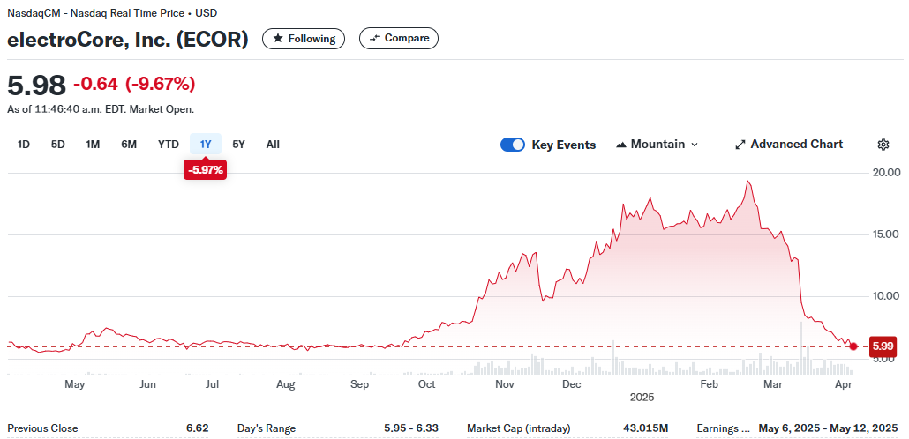The width and height of the screenshot is (909, 439).
Task: Open the Mountain chart type dropdown
Action: 657,145
